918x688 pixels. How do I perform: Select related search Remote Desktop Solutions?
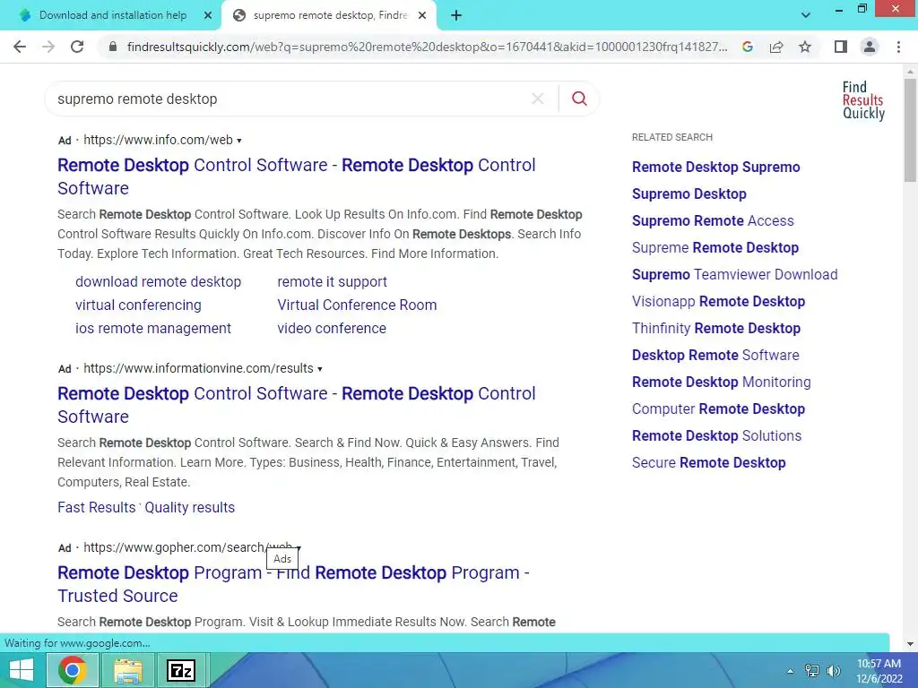pos(716,436)
